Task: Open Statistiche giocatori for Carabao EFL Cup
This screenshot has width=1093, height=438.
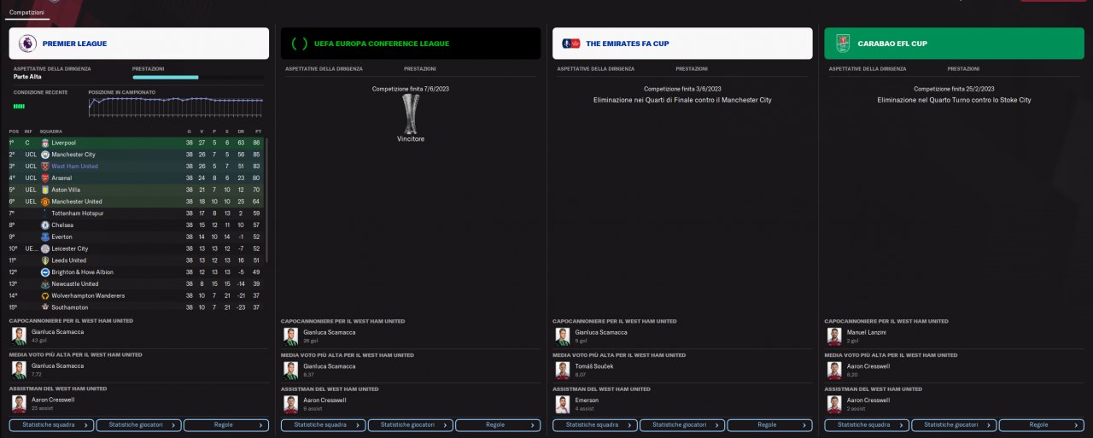Action: pos(954,424)
